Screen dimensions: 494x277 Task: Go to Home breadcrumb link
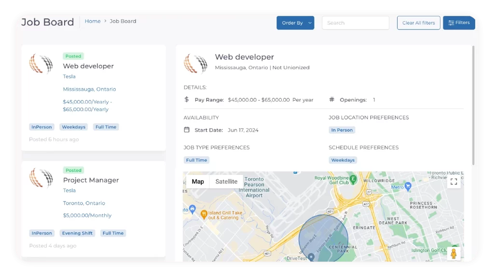click(x=93, y=21)
